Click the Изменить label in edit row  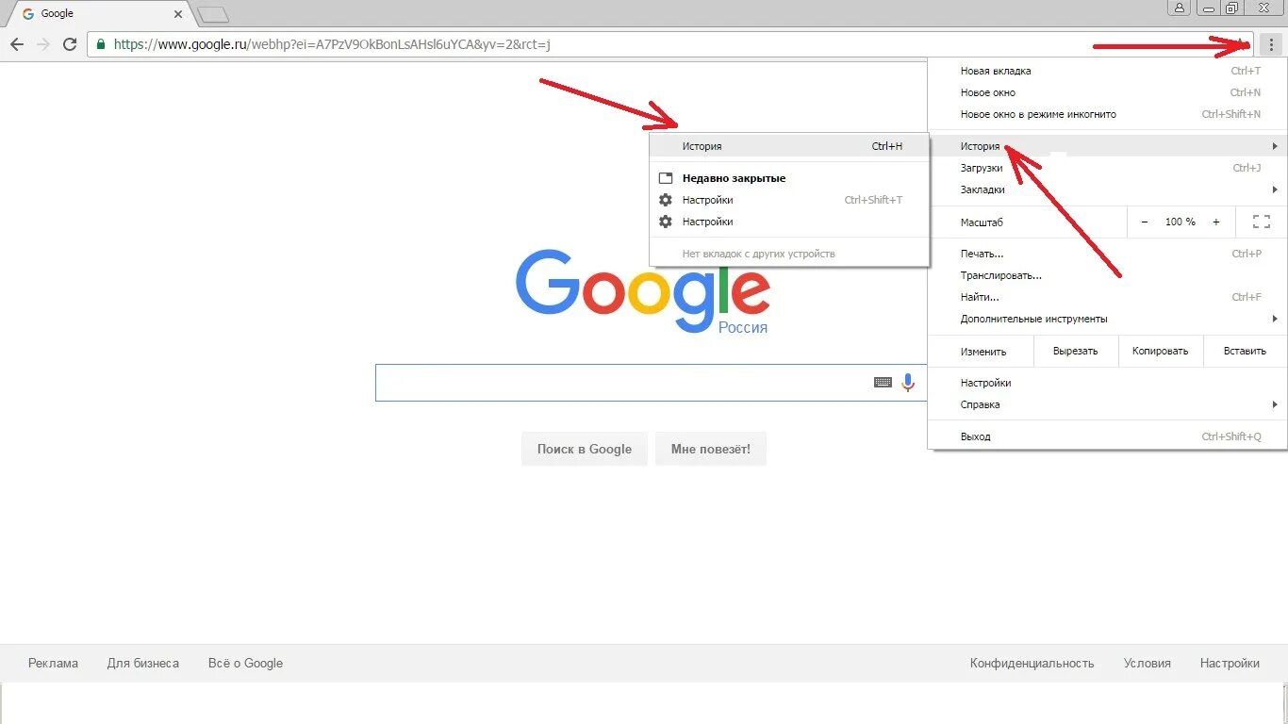pos(983,351)
